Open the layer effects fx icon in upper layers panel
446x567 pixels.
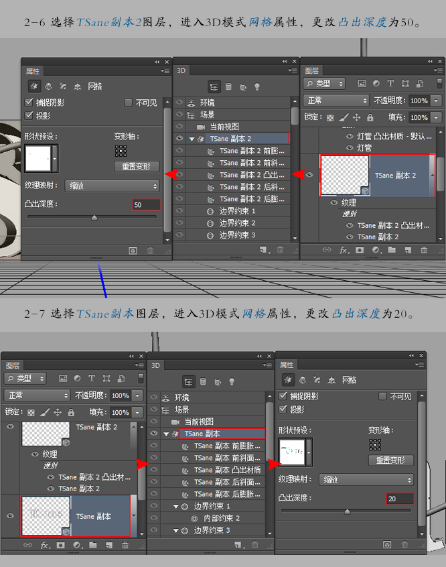point(344,250)
